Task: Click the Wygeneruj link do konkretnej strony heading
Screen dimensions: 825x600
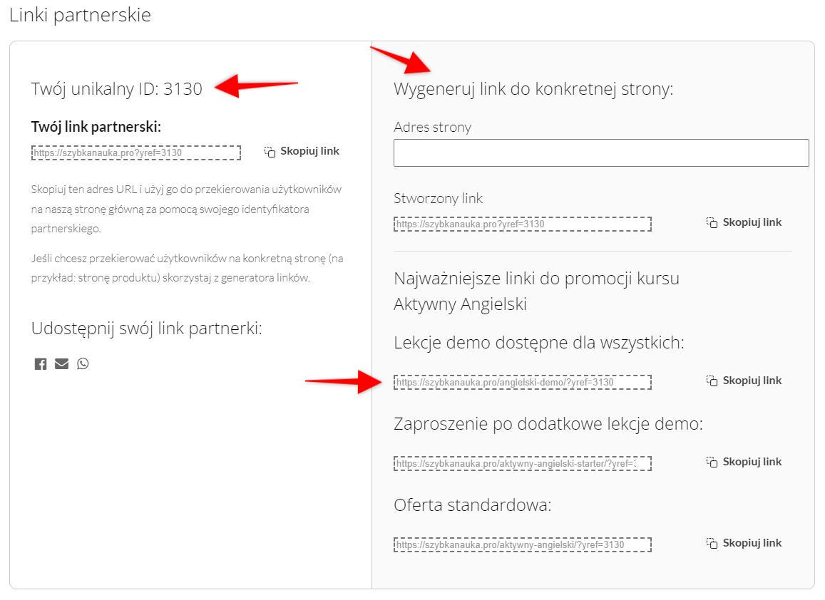Action: pos(533,89)
